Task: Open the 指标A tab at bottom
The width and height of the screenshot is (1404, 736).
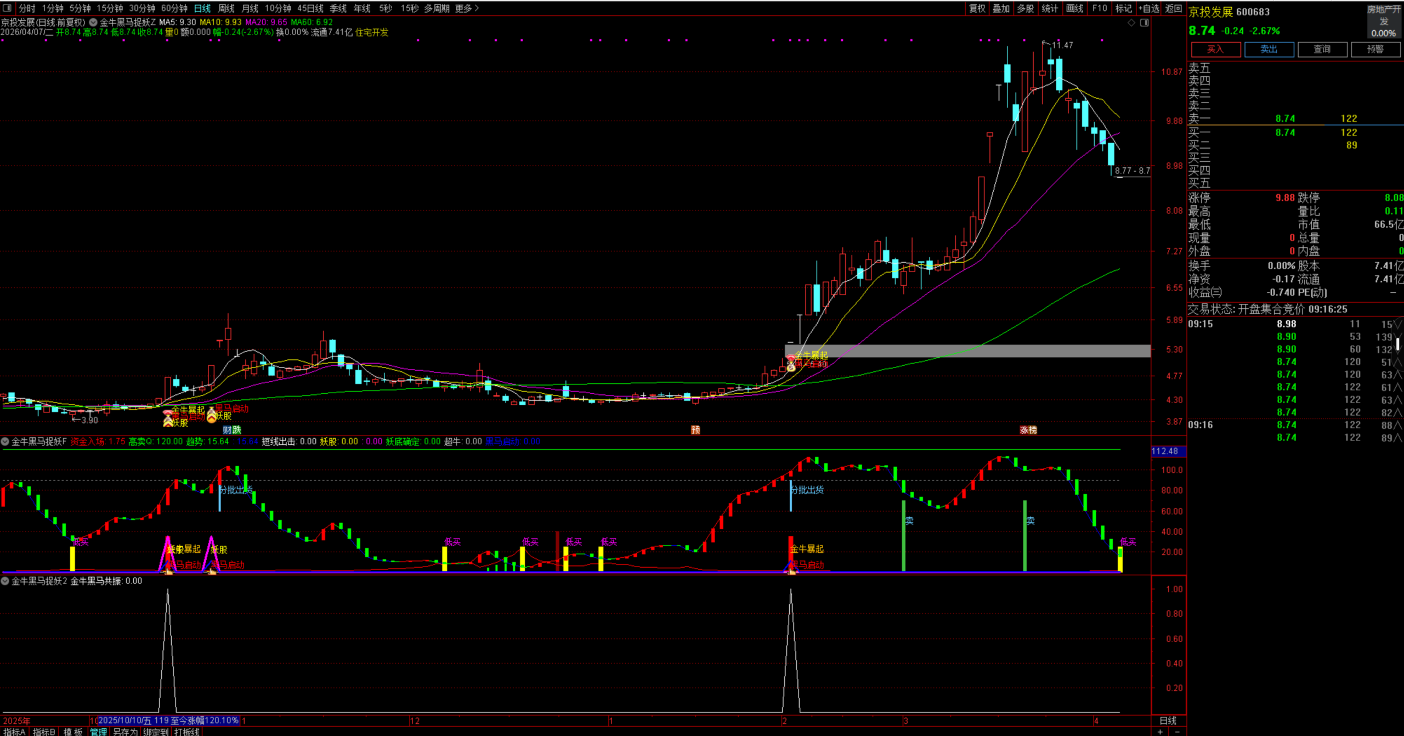Action: [14, 732]
